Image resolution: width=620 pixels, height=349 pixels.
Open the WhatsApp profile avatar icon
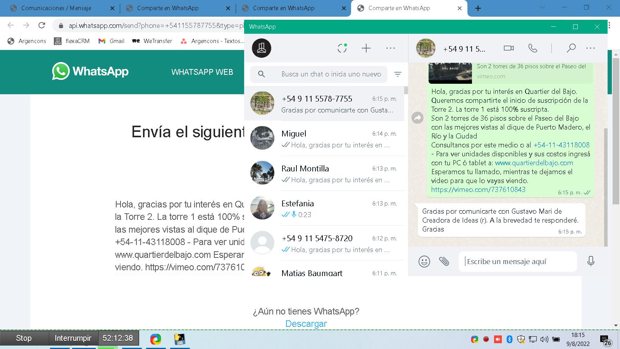[x=262, y=48]
